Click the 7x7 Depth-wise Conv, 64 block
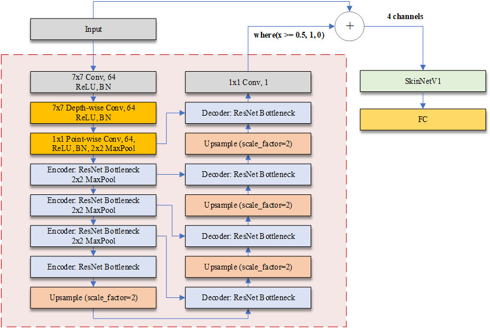This screenshot has height=328, width=490. click(93, 113)
